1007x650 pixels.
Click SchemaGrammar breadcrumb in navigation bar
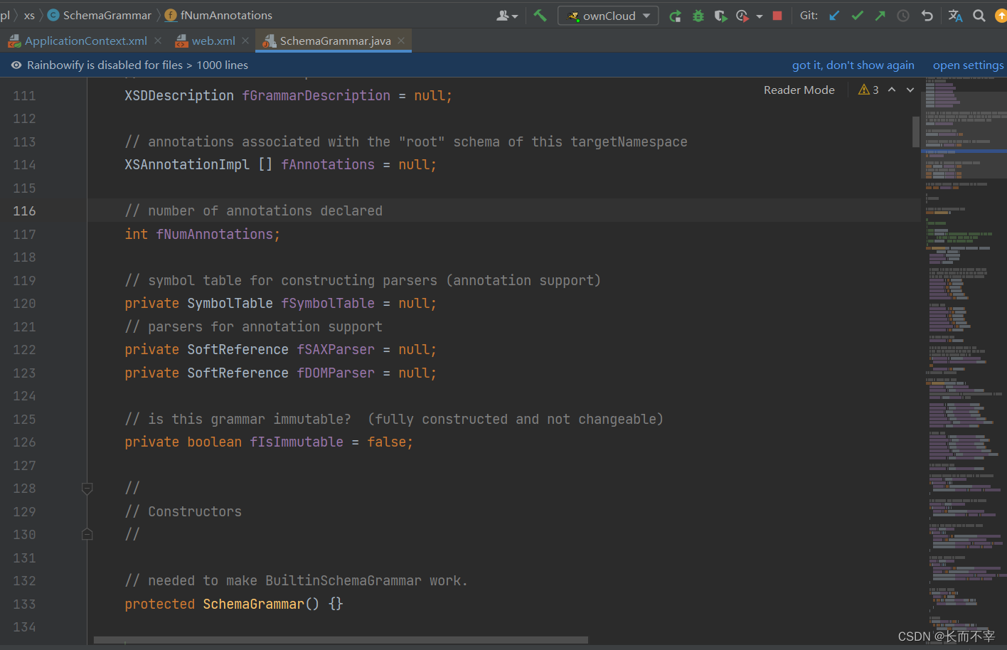click(x=100, y=16)
